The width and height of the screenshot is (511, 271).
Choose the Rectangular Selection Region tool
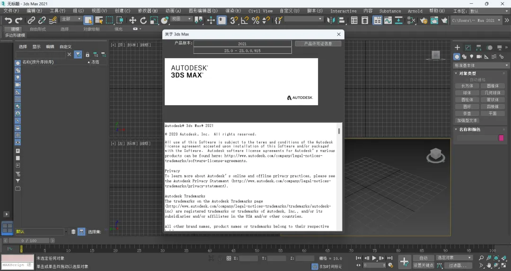[x=109, y=20]
